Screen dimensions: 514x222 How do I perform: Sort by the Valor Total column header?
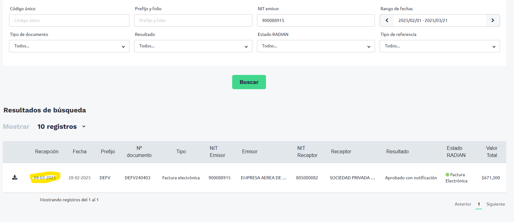pyautogui.click(x=492, y=152)
